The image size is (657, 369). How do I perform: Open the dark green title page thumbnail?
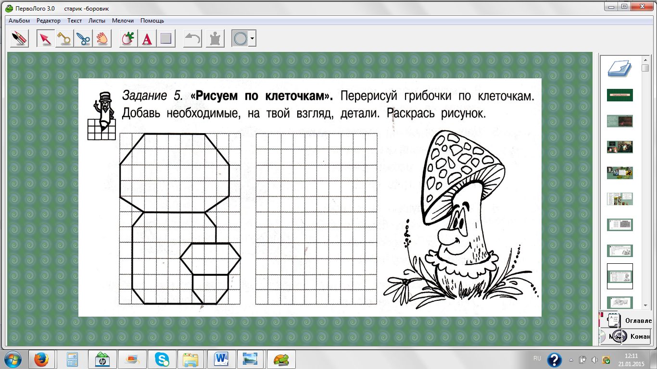(619, 95)
